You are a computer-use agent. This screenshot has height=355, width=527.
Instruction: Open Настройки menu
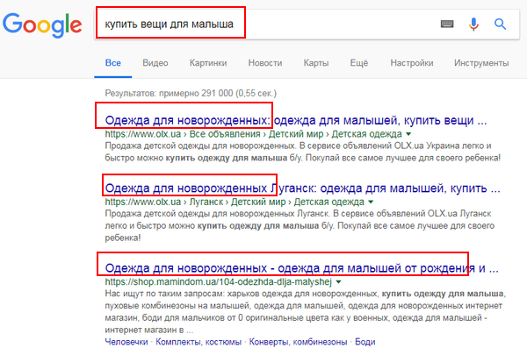pos(412,63)
